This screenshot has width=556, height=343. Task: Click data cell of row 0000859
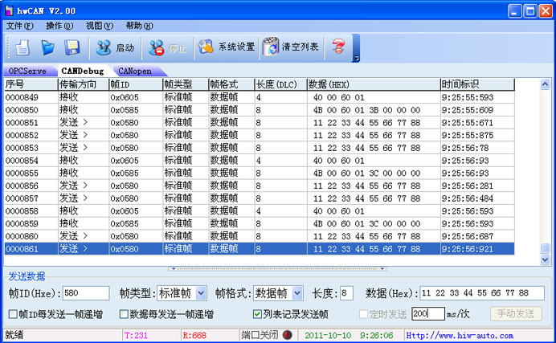pyautogui.click(x=374, y=223)
